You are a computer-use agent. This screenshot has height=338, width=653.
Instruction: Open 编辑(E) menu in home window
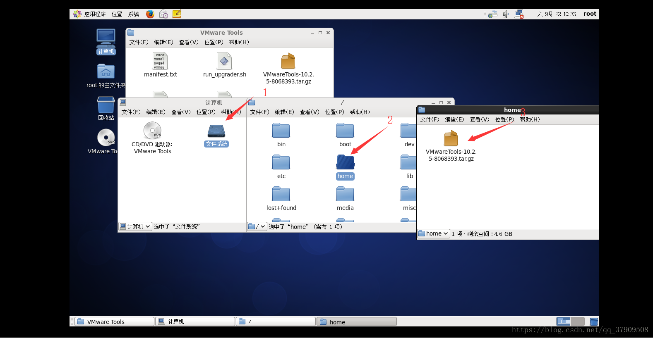coord(455,119)
